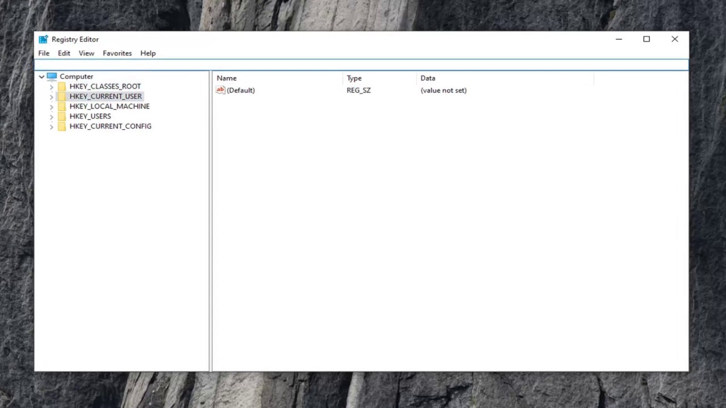Click the HKEY_CLASSES_ROOT folder icon

coord(62,86)
